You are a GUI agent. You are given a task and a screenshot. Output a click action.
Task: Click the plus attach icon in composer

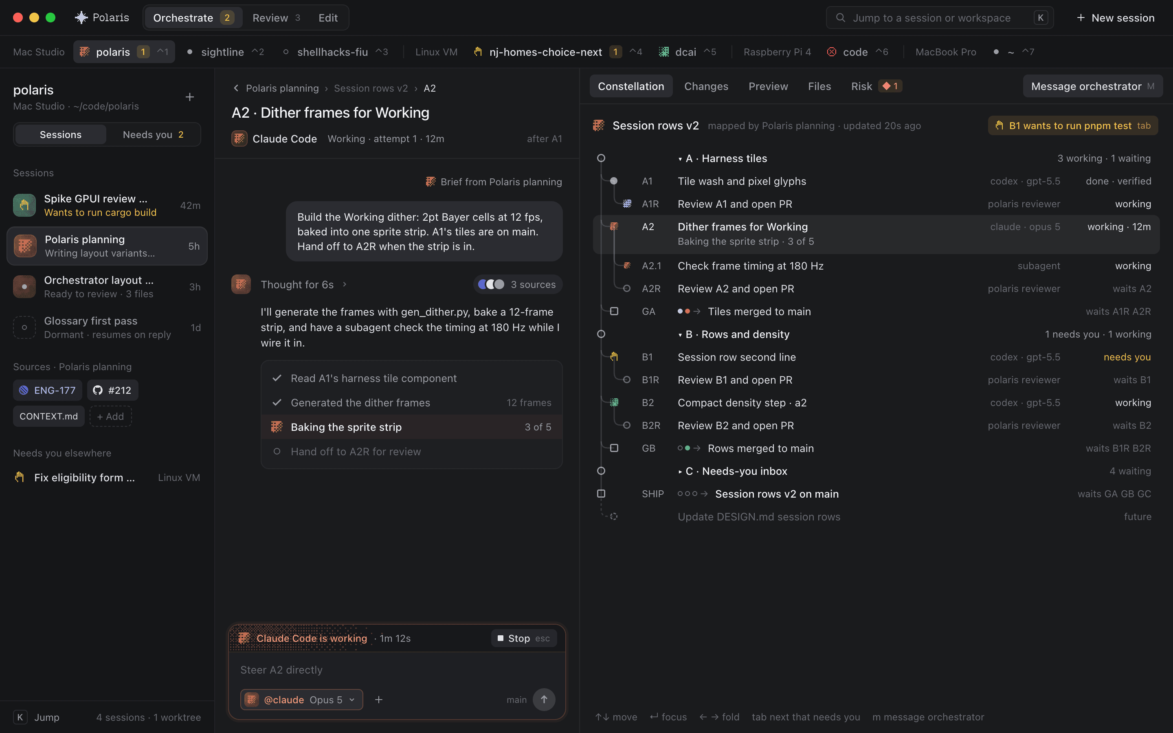point(378,700)
